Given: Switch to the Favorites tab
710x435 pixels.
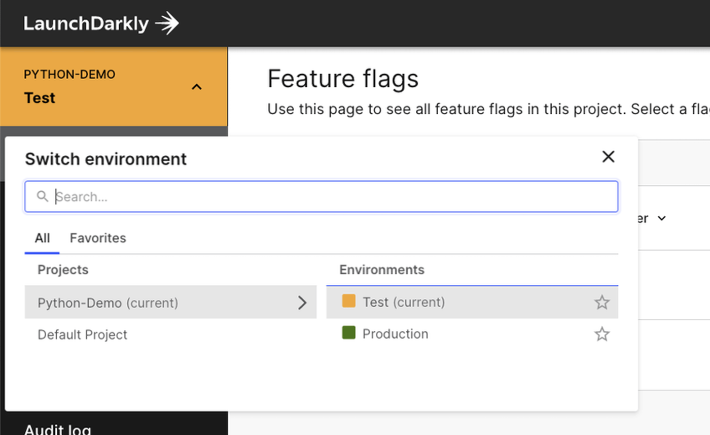Looking at the screenshot, I should [x=98, y=238].
